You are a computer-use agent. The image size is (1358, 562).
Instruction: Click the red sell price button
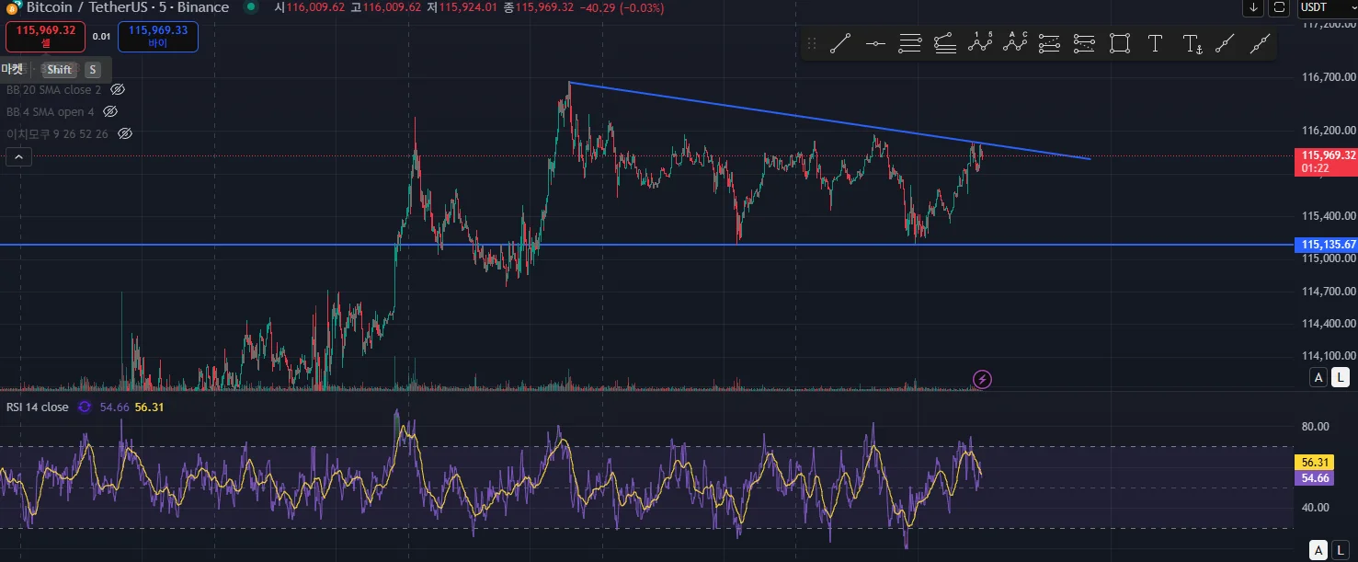(x=45, y=37)
